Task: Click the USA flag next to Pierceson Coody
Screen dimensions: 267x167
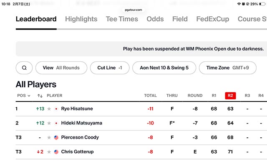Action: tap(56, 137)
